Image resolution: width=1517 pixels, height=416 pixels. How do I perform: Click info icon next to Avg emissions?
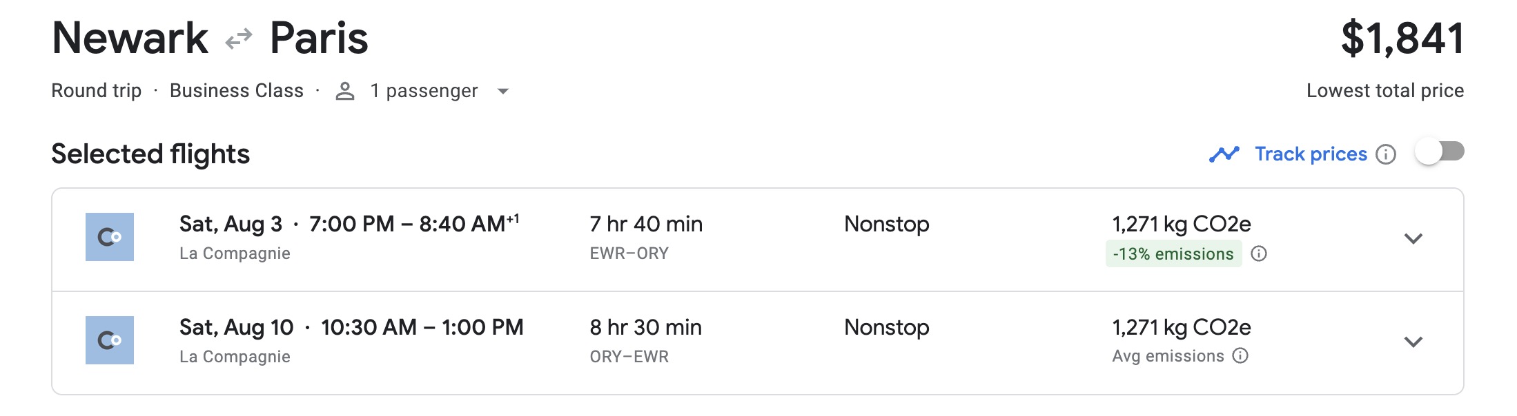[x=1240, y=355]
